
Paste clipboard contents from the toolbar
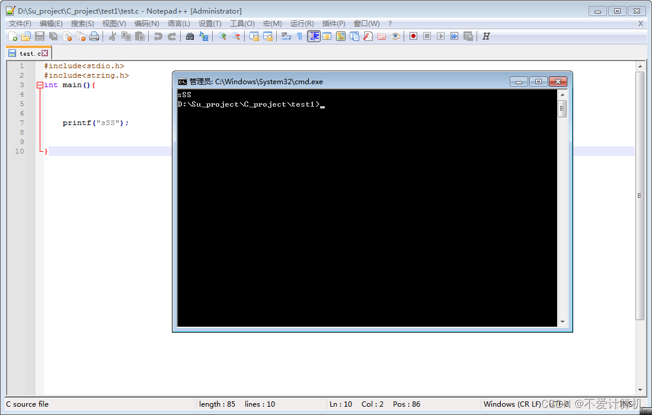pyautogui.click(x=139, y=36)
